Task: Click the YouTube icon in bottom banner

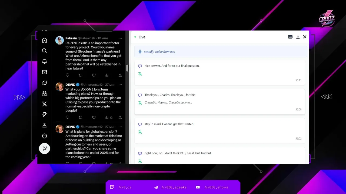Action: [198, 187]
